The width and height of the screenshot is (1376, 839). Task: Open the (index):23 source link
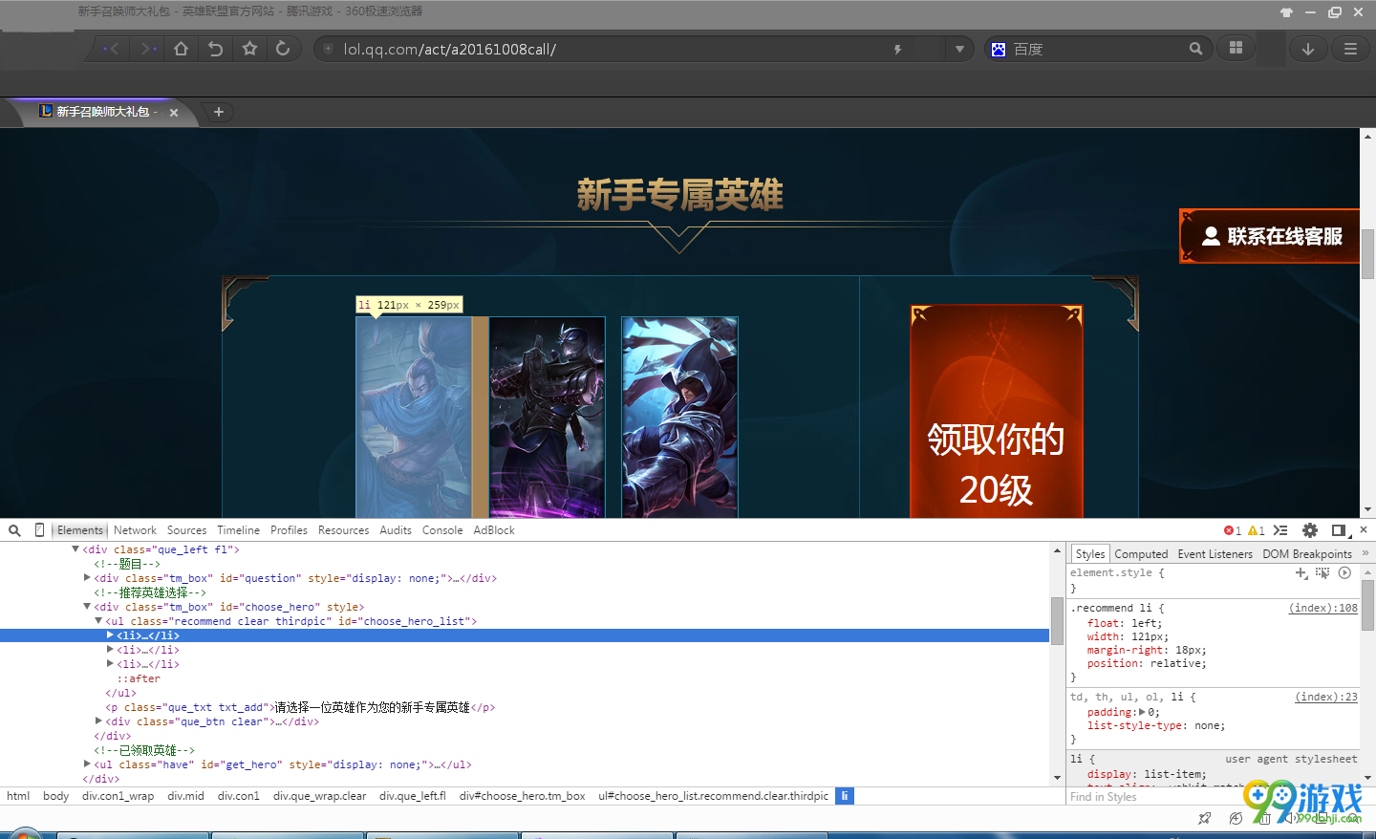(1326, 697)
